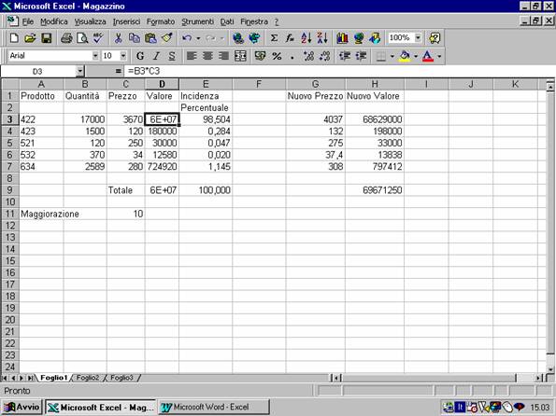Switch to the Foglio2 sheet tab

pyautogui.click(x=88, y=378)
